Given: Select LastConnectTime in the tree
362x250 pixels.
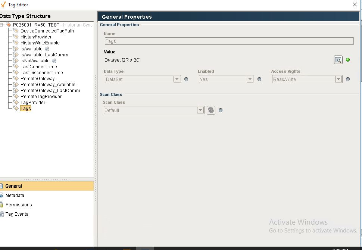Looking at the screenshot, I should [38, 67].
